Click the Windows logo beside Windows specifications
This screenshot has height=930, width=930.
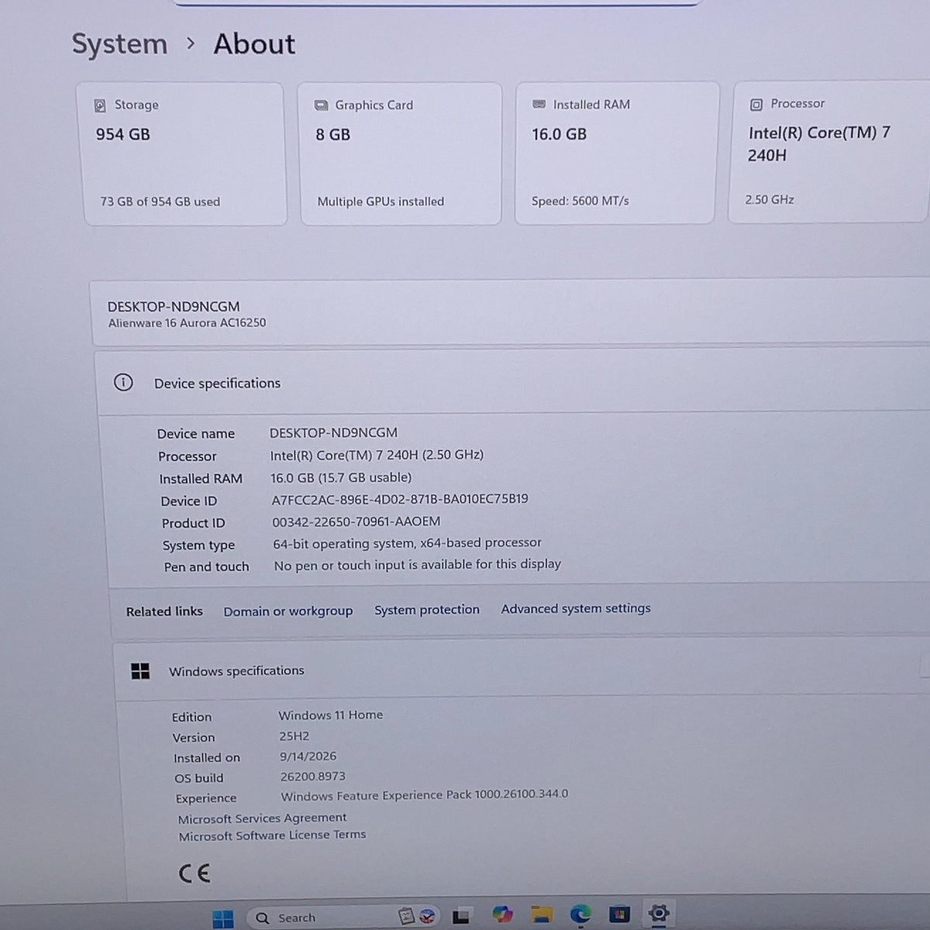tap(140, 671)
